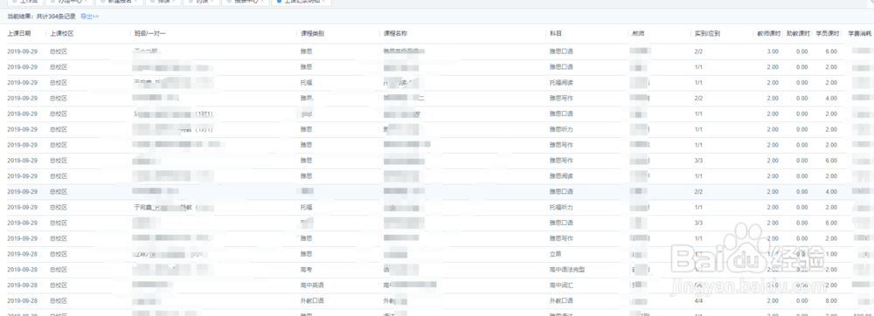Viewport: 874px width, 316px height.
Task: Click the 实到/应到 column header
Action: (707, 34)
